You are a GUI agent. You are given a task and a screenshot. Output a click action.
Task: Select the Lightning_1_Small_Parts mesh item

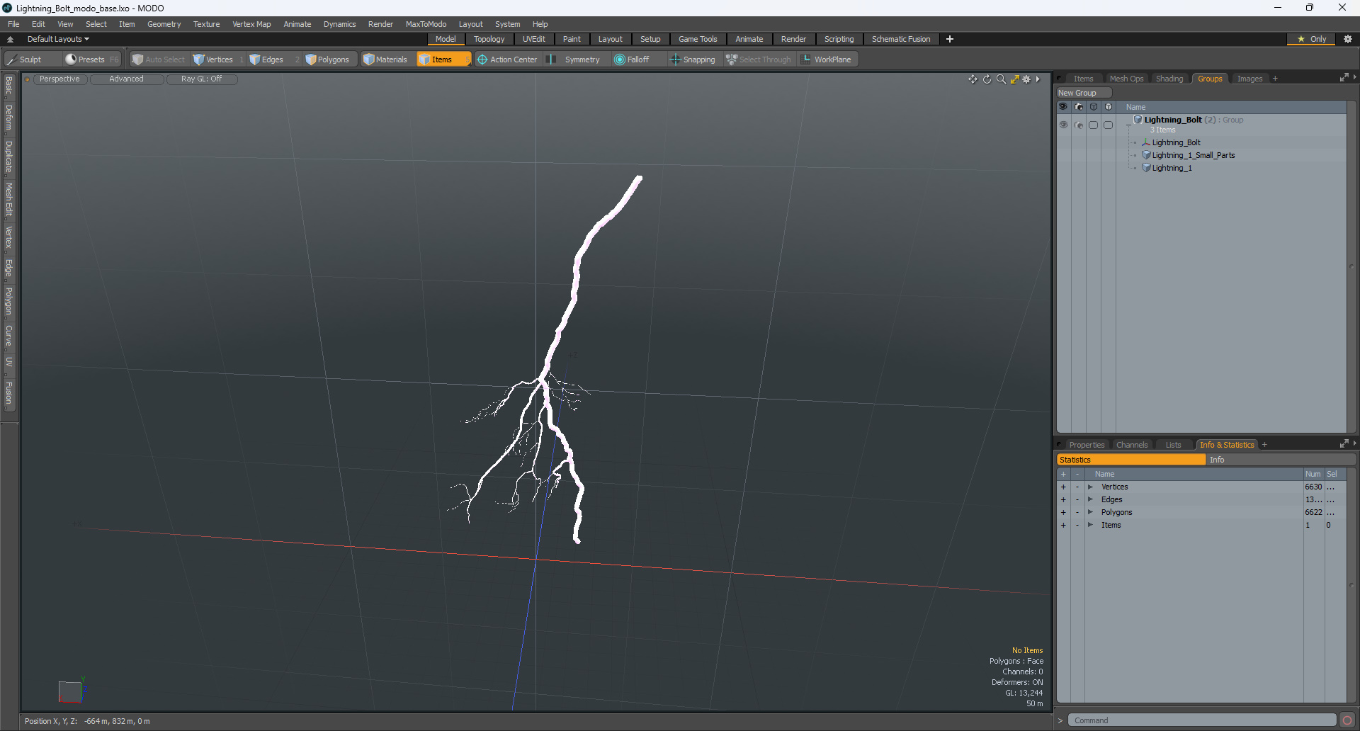coord(1193,155)
